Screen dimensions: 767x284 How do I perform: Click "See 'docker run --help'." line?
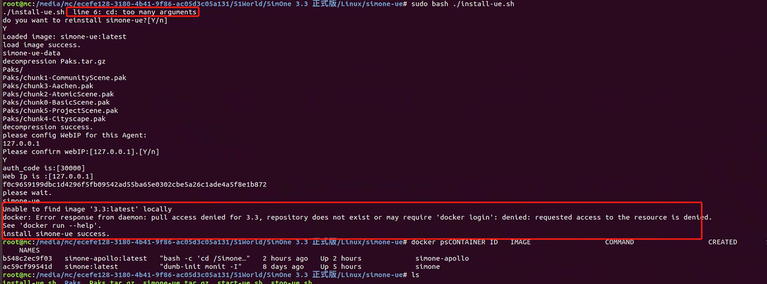tap(52, 226)
